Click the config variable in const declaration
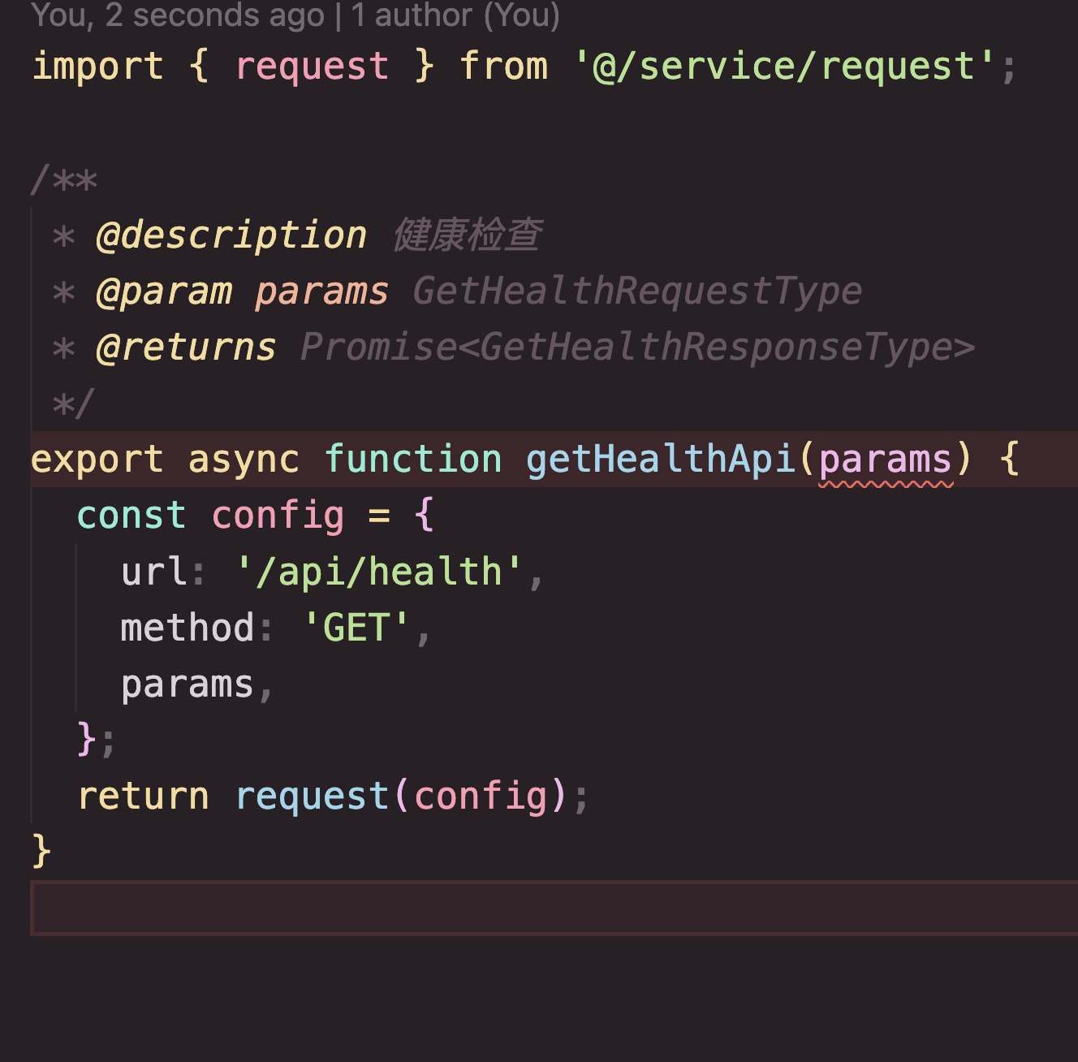Screen dimensions: 1078x1062 (278, 516)
